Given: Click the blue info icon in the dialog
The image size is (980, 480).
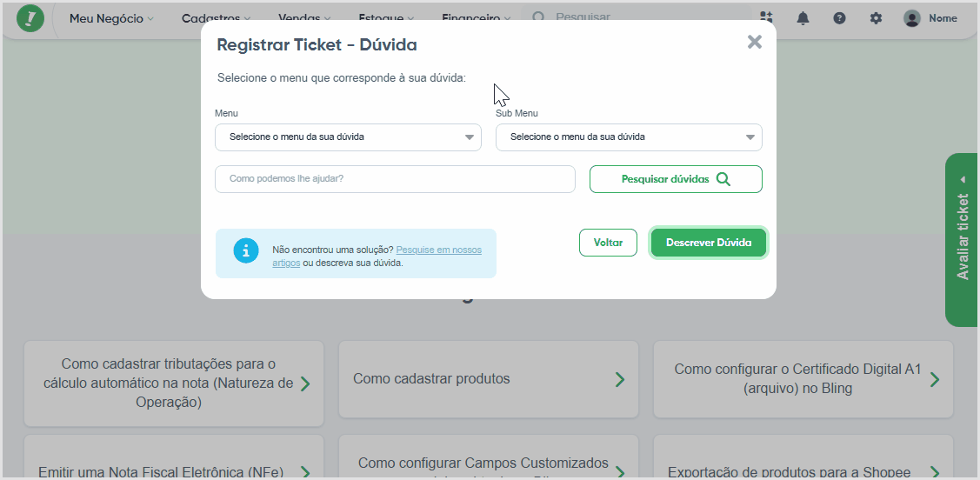Looking at the screenshot, I should pos(245,250).
